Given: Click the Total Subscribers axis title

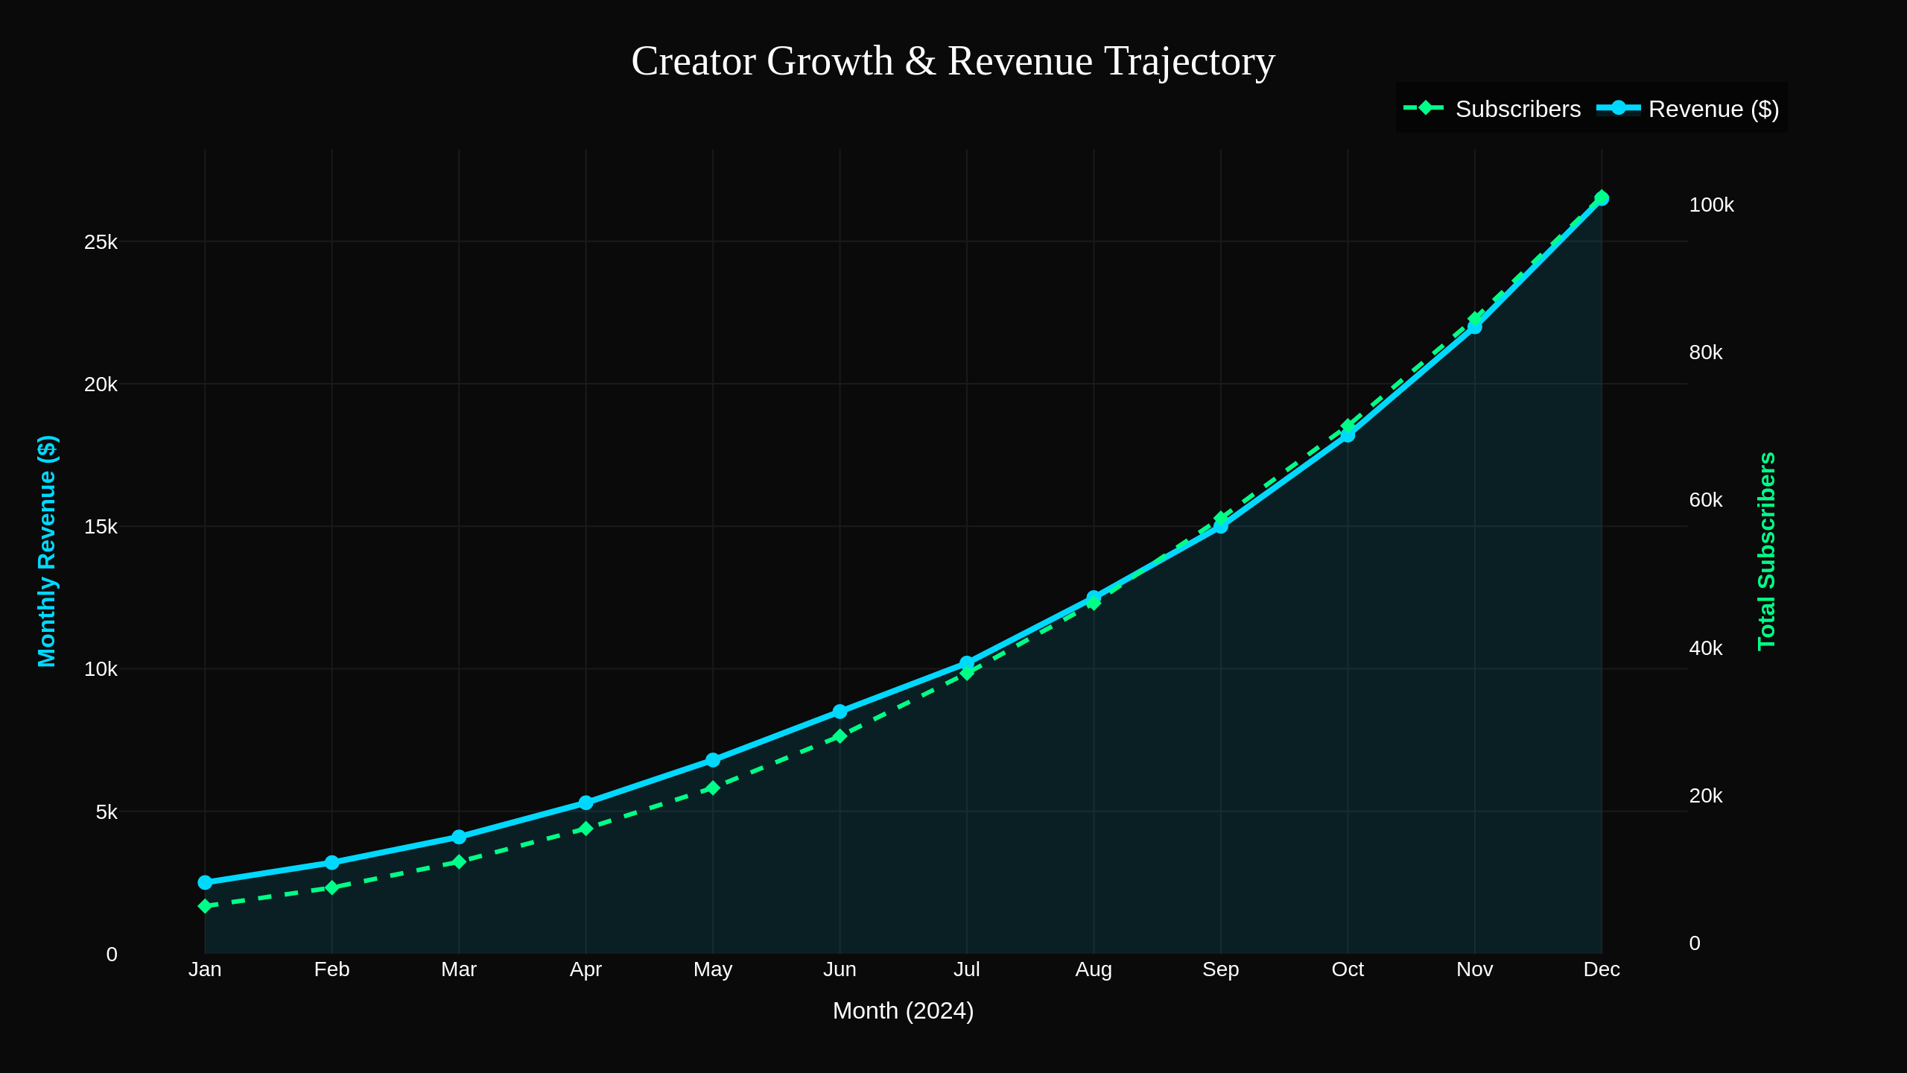Looking at the screenshot, I should (x=1767, y=551).
